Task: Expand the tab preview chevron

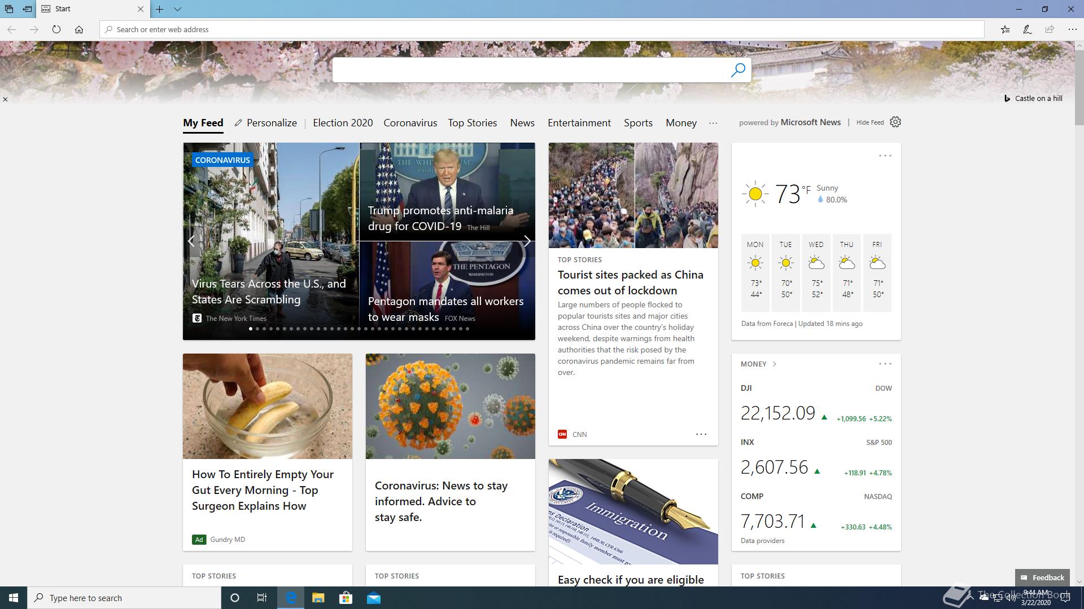Action: click(177, 9)
